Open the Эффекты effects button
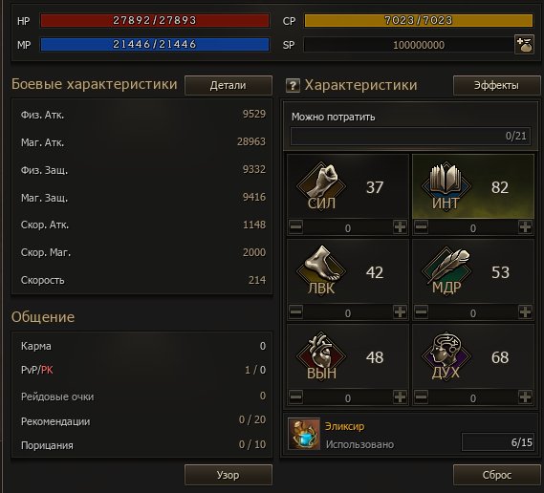Image resolution: width=544 pixels, height=493 pixels. [x=496, y=85]
